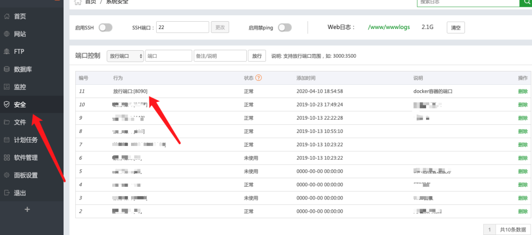Delete rule number 4
532x235 pixels.
(523, 185)
